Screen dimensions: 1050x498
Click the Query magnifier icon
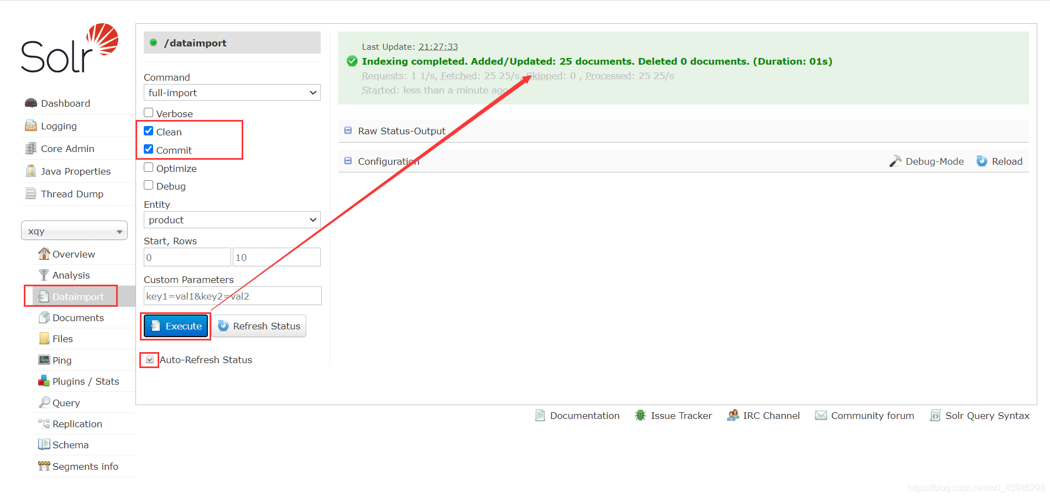point(44,402)
